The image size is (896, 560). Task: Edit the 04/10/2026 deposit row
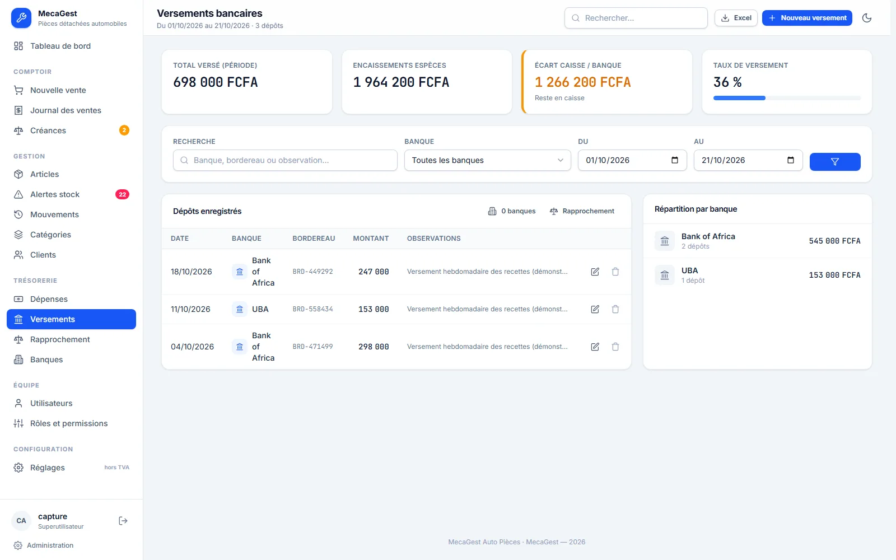(x=595, y=347)
